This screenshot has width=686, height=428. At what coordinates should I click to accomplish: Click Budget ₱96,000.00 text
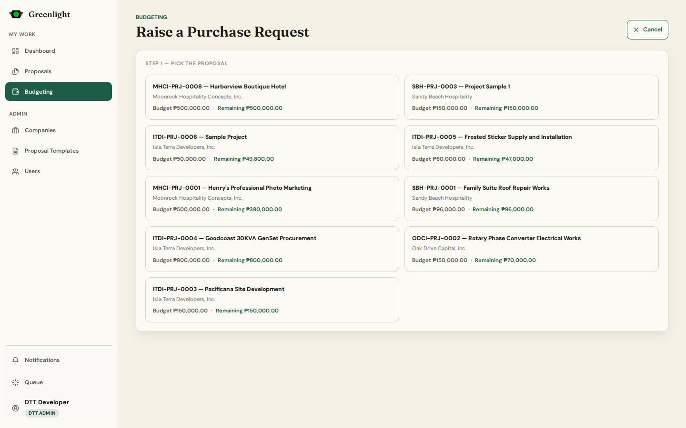tap(438, 209)
